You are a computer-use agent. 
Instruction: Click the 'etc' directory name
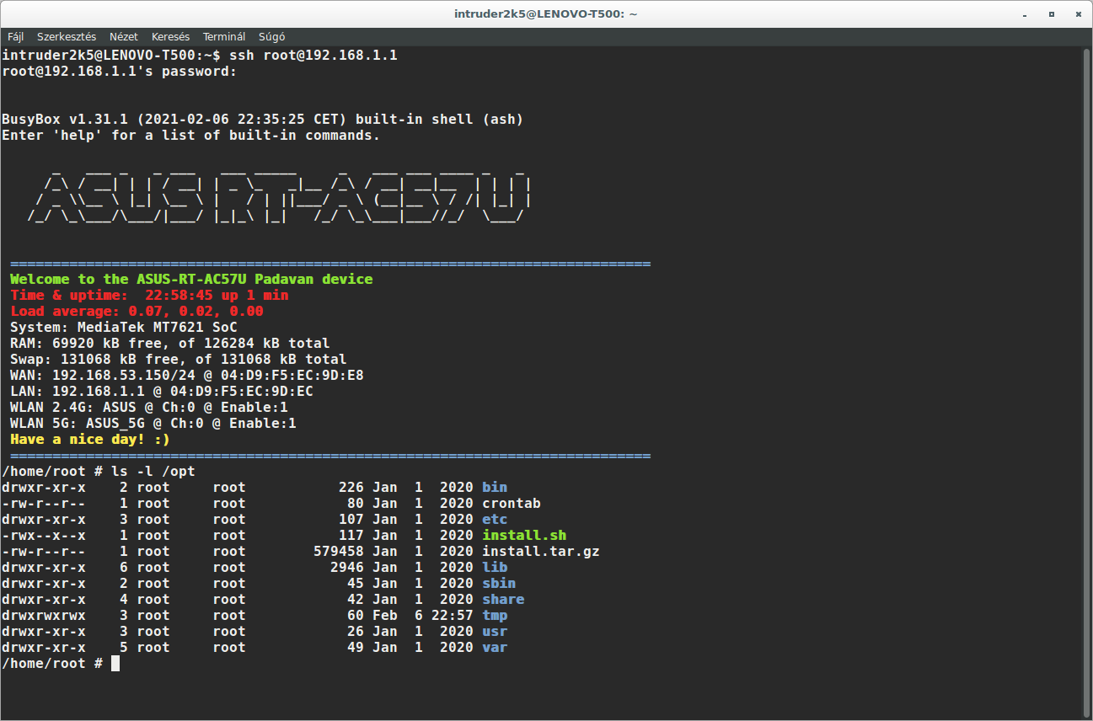[x=495, y=519]
